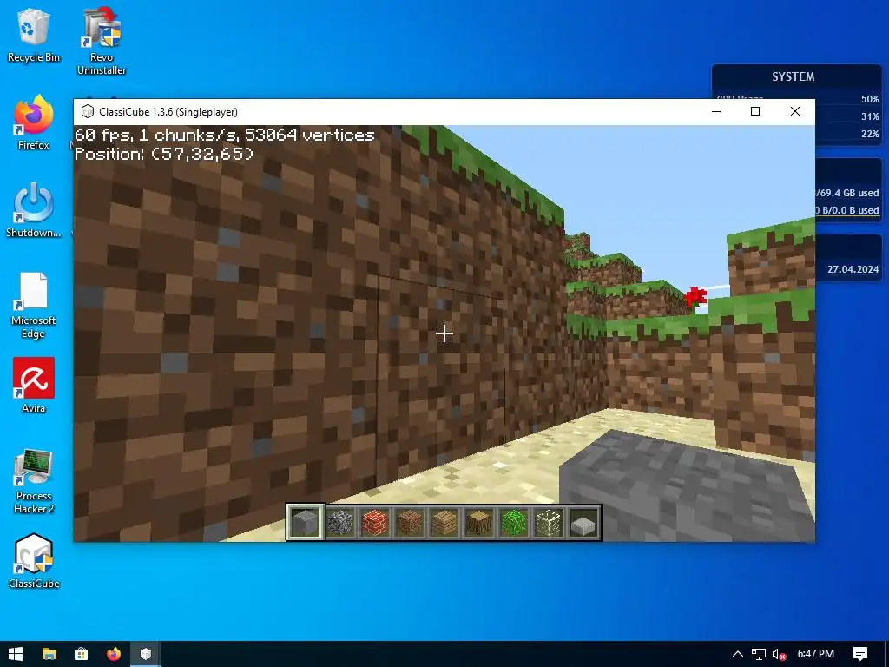Click the 69.4 GB used text
889x667 pixels.
[x=848, y=193]
